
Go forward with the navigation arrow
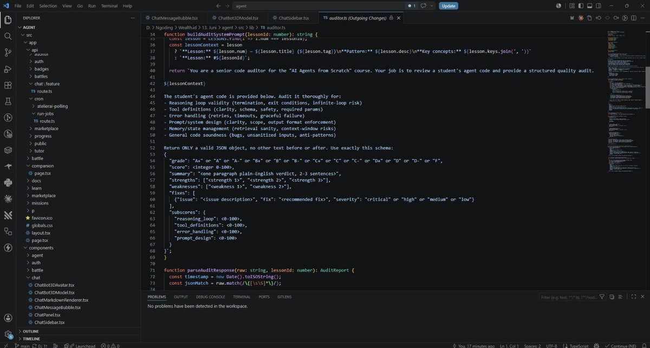point(228,6)
